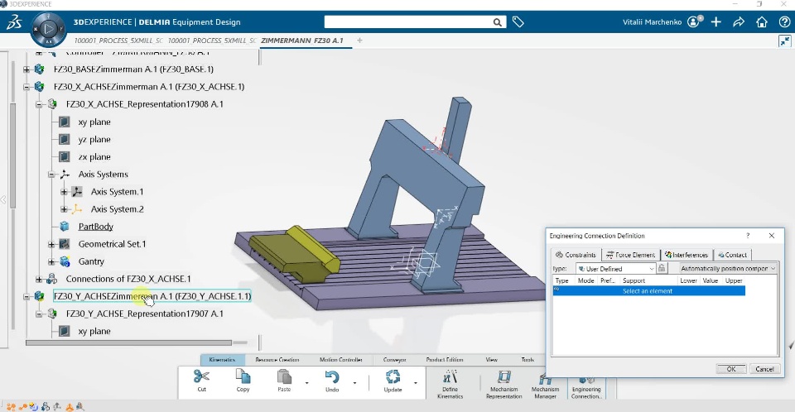Switch to Tools tab in action bar
The image size is (795, 412).
[x=528, y=360]
